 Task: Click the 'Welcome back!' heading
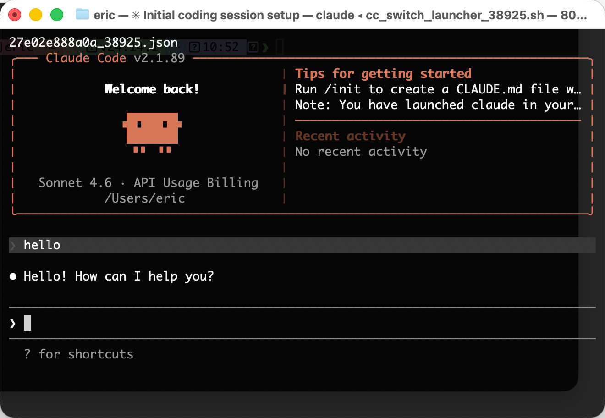click(152, 89)
